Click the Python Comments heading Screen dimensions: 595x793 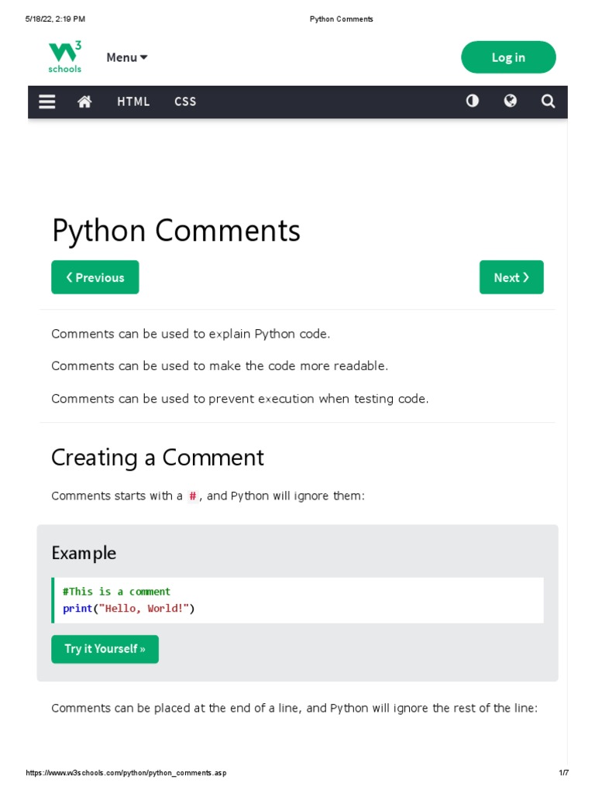pos(176,231)
